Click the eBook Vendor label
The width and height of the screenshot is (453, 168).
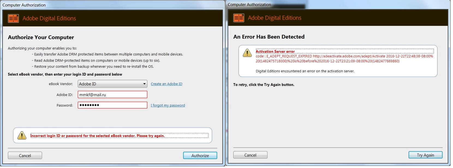[61, 84]
